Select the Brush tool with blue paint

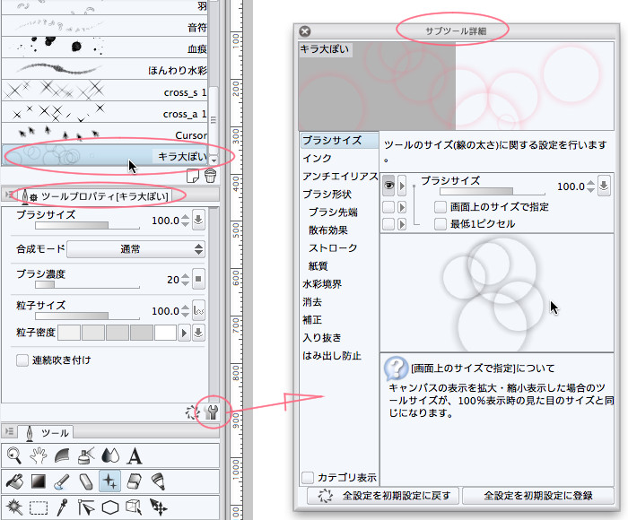coord(62,481)
